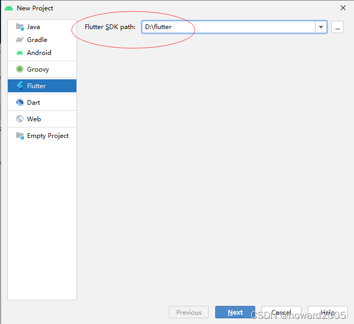Viewport: 354px width, 324px height.
Task: Click the 'Flutter SDK path:' label
Action: click(x=110, y=27)
